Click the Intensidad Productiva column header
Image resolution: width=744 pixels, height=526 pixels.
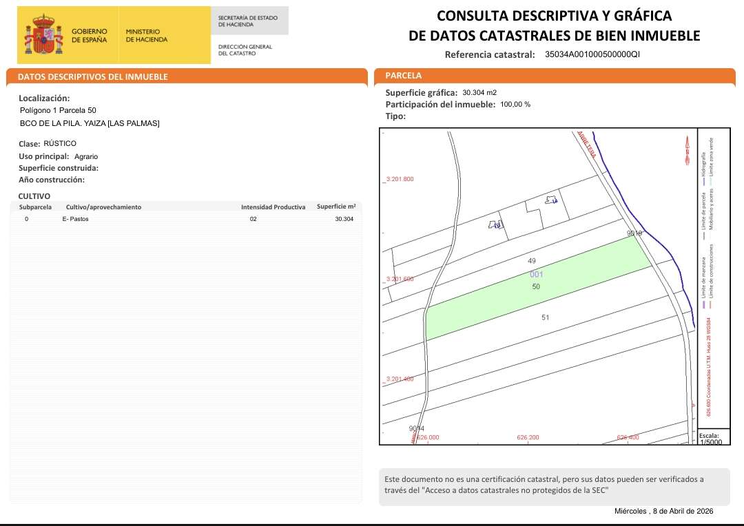click(x=273, y=207)
